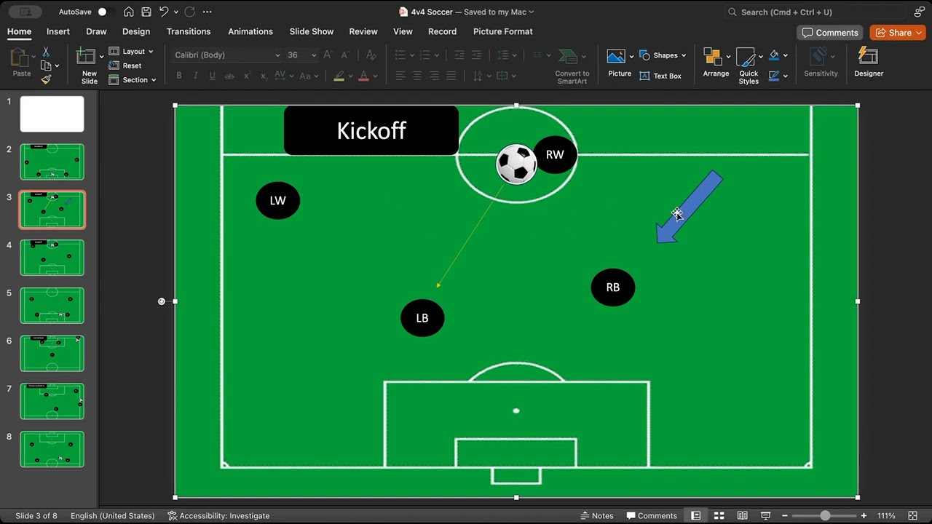Cut the selection with the scissors icon
The height and width of the screenshot is (524, 932).
point(46,52)
